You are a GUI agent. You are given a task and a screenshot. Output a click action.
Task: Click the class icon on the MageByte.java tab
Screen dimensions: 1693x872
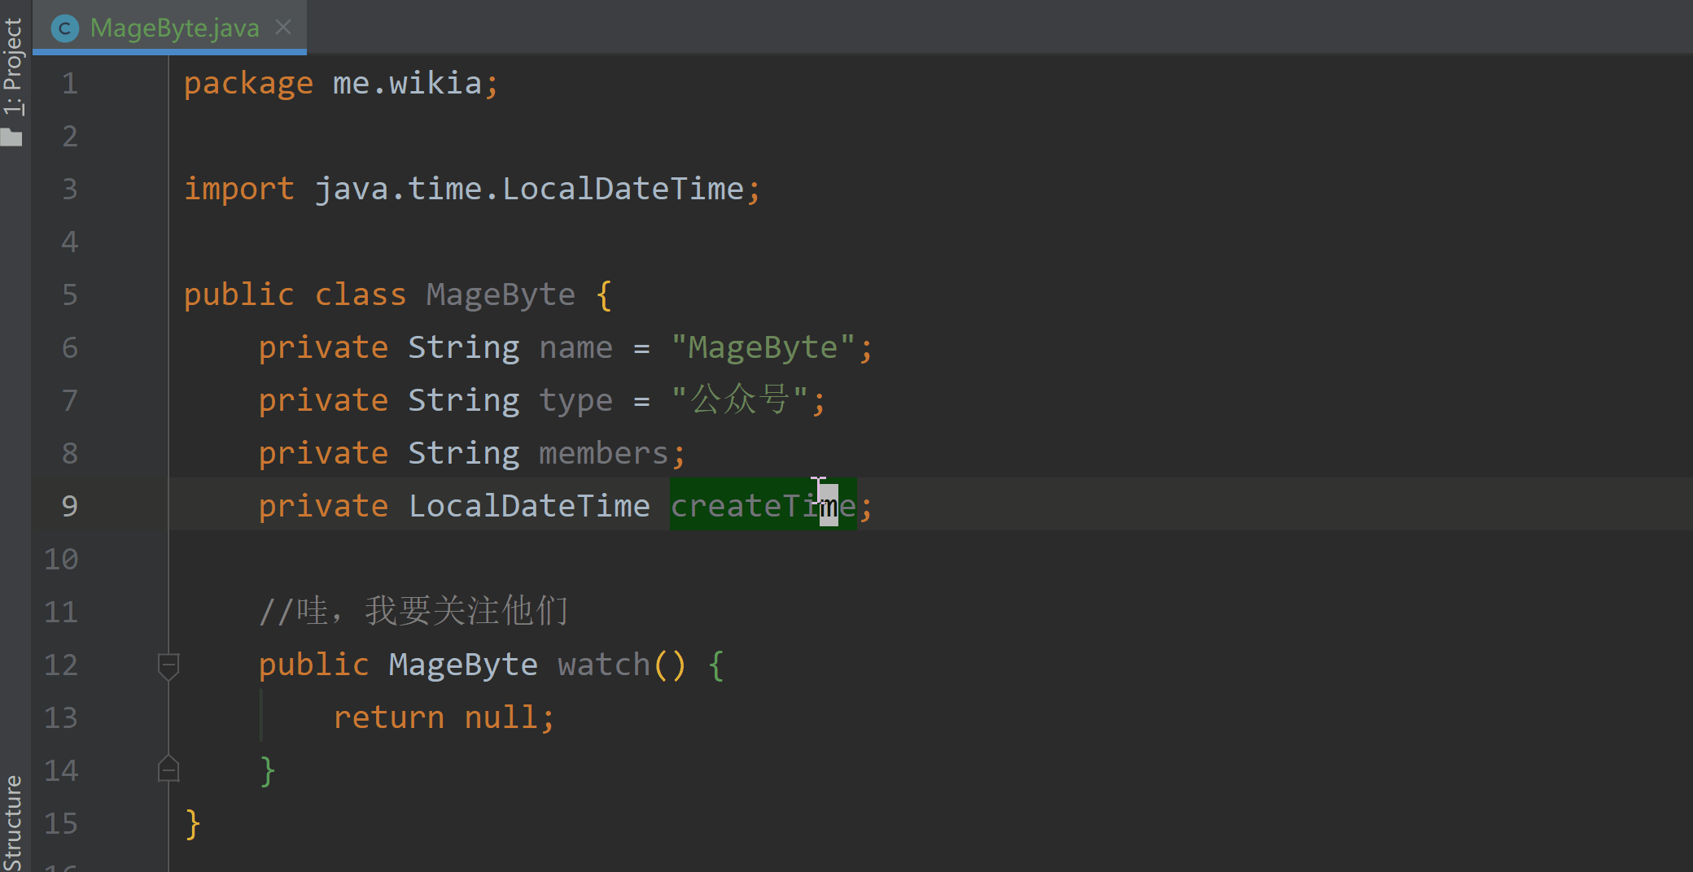tap(64, 27)
